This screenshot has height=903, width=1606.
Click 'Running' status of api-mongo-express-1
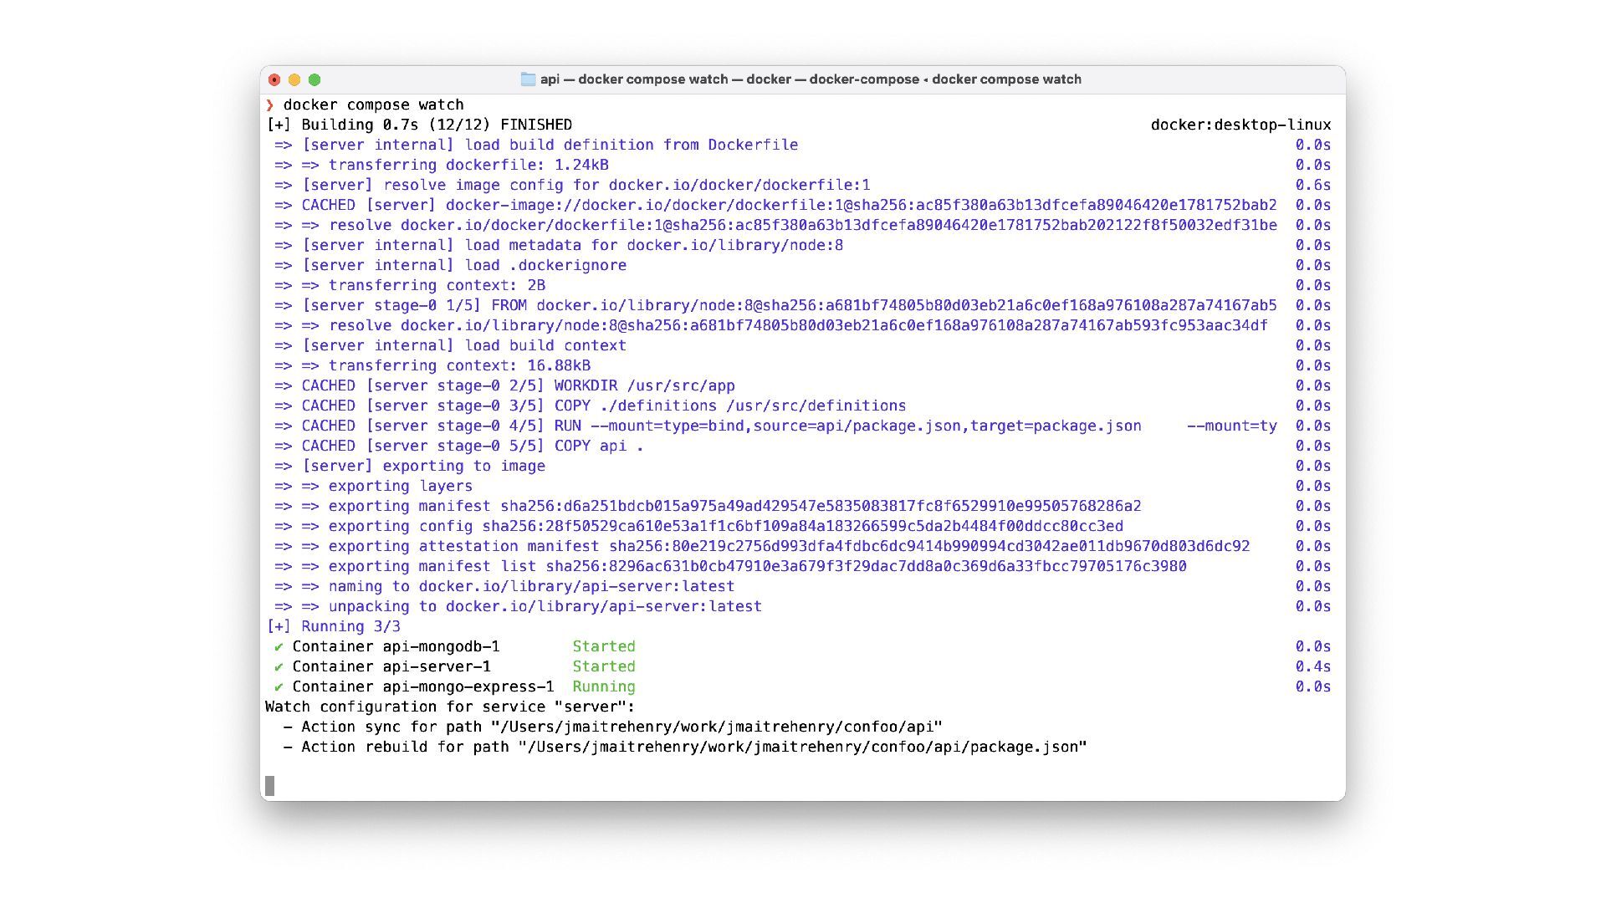tap(604, 686)
